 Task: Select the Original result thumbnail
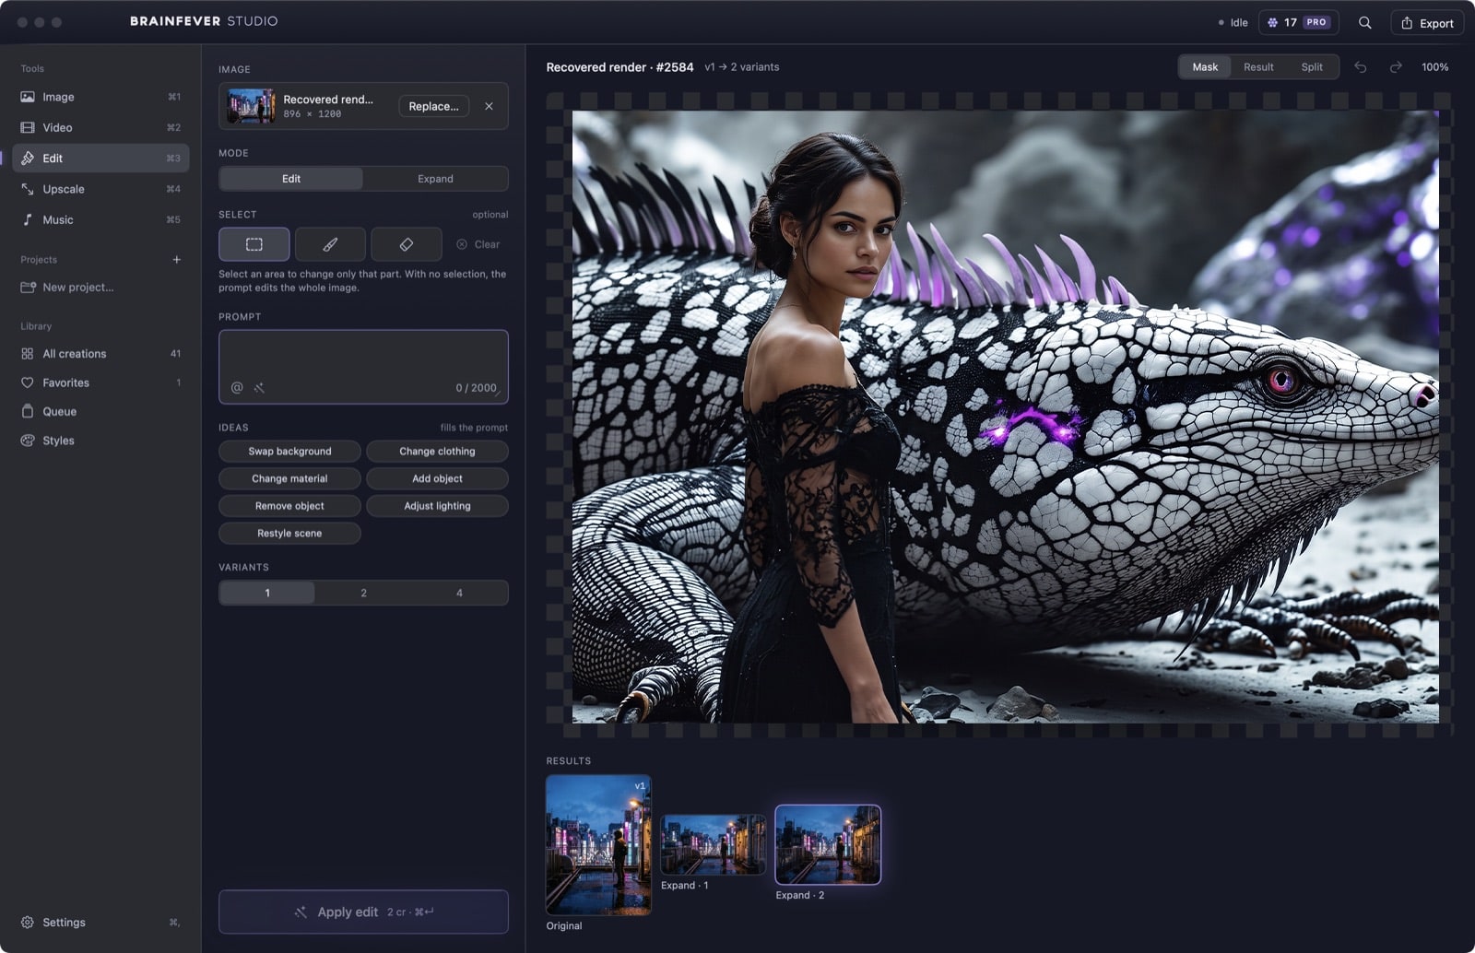pos(598,845)
